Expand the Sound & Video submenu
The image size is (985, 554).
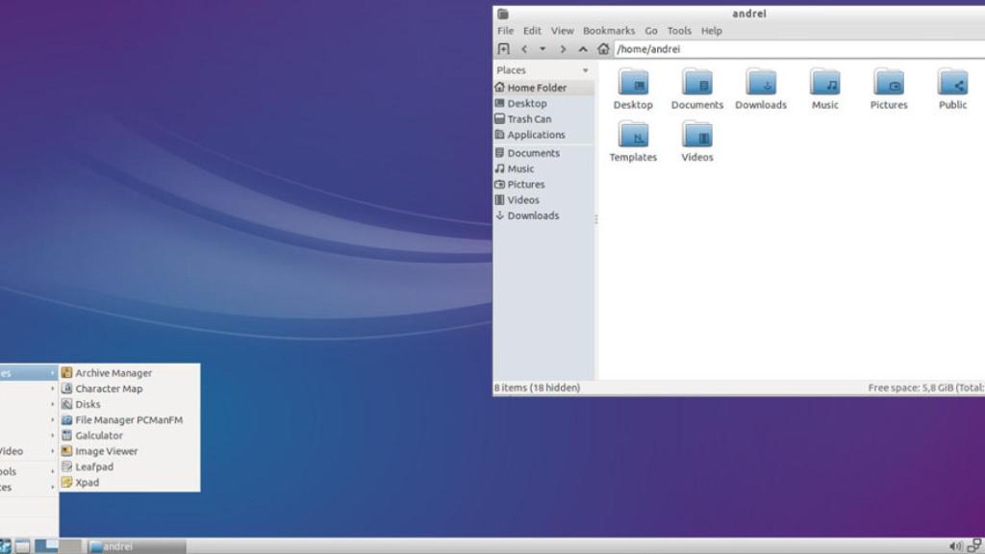[24, 450]
